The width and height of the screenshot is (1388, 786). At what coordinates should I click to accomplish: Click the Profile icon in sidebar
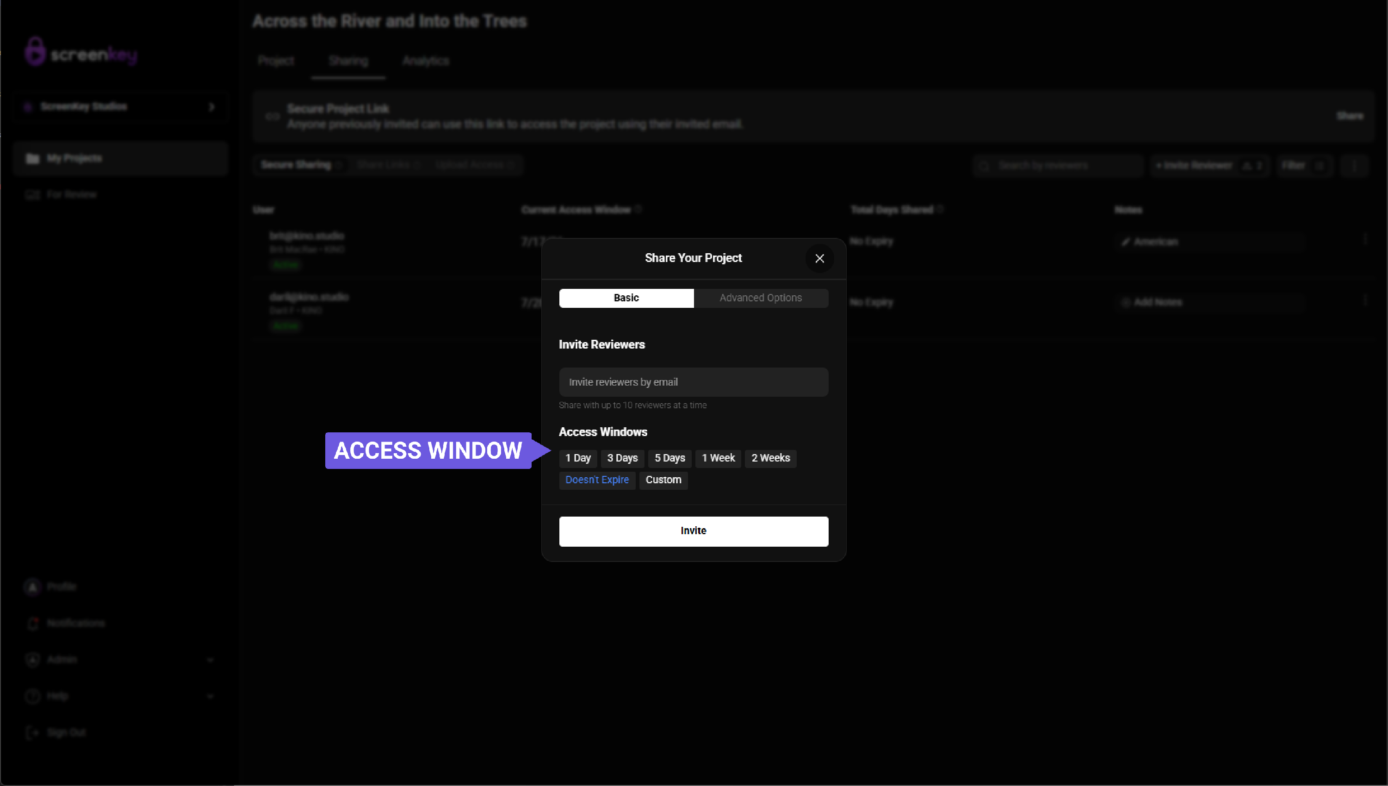coord(33,587)
